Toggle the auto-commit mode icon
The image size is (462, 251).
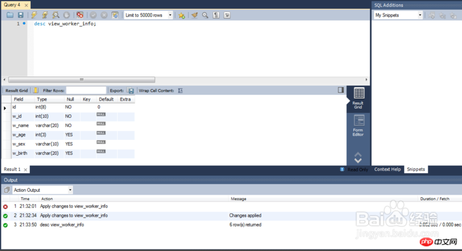[115, 15]
